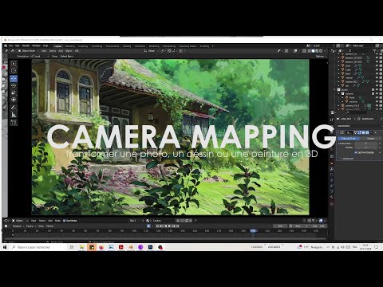The height and width of the screenshot is (287, 383).
Task: Toggle the Optimal Display checkbox
Action: point(356,152)
